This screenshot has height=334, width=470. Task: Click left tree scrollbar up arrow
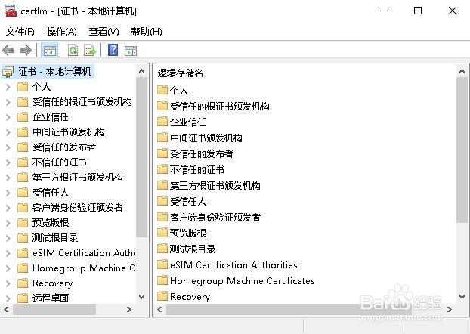[141, 71]
